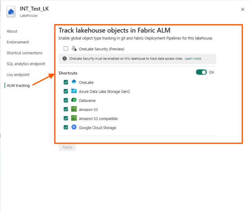The height and width of the screenshot is (212, 250).
Task: Click the OneLake Security (Preview) label
Action: (101, 49)
